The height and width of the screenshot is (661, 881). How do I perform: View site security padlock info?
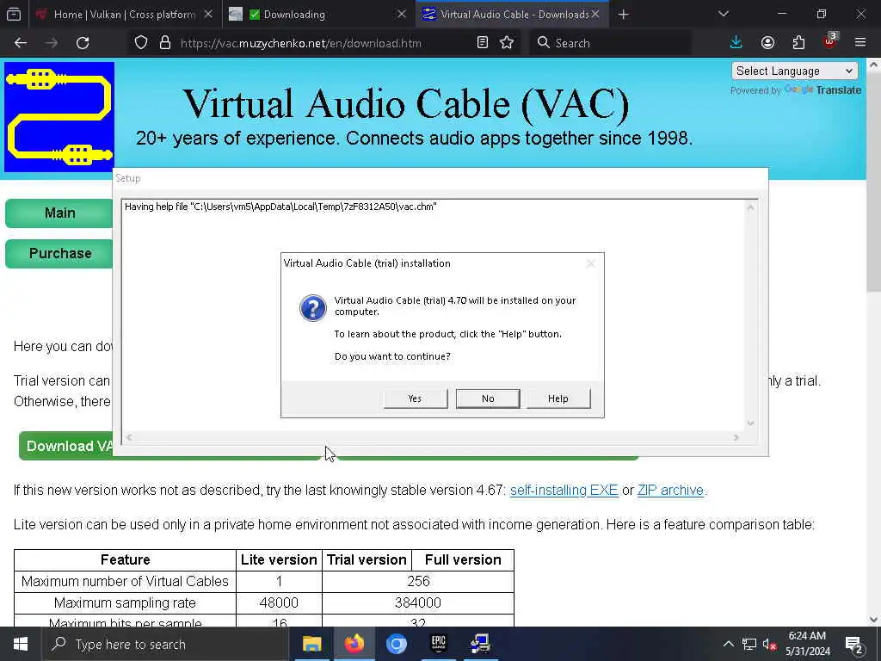coord(164,43)
